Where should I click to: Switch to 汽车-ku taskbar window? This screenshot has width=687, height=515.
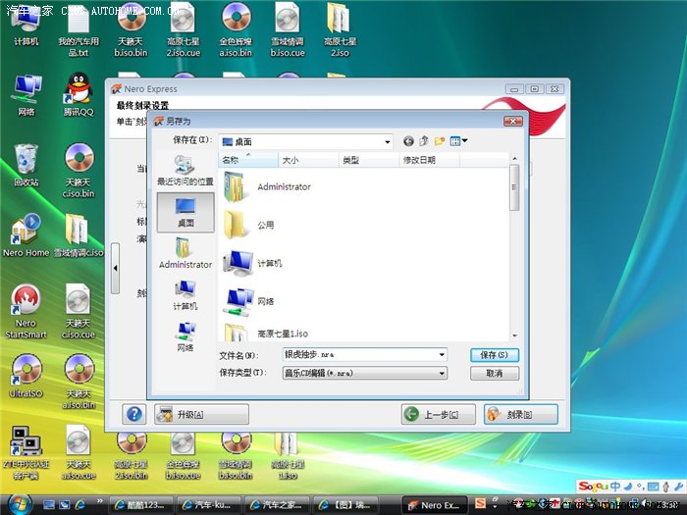coord(208,505)
